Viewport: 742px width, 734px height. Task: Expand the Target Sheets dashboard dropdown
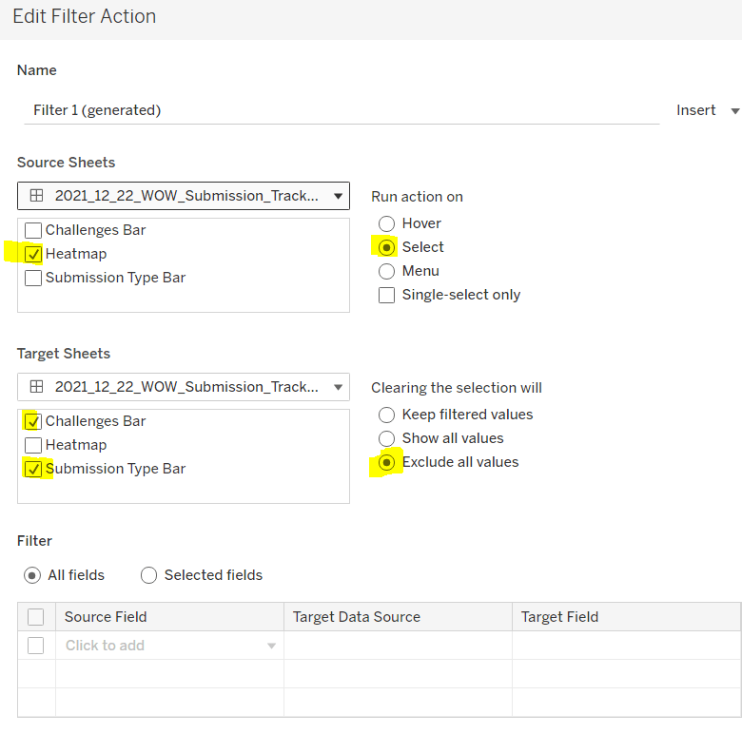(339, 387)
